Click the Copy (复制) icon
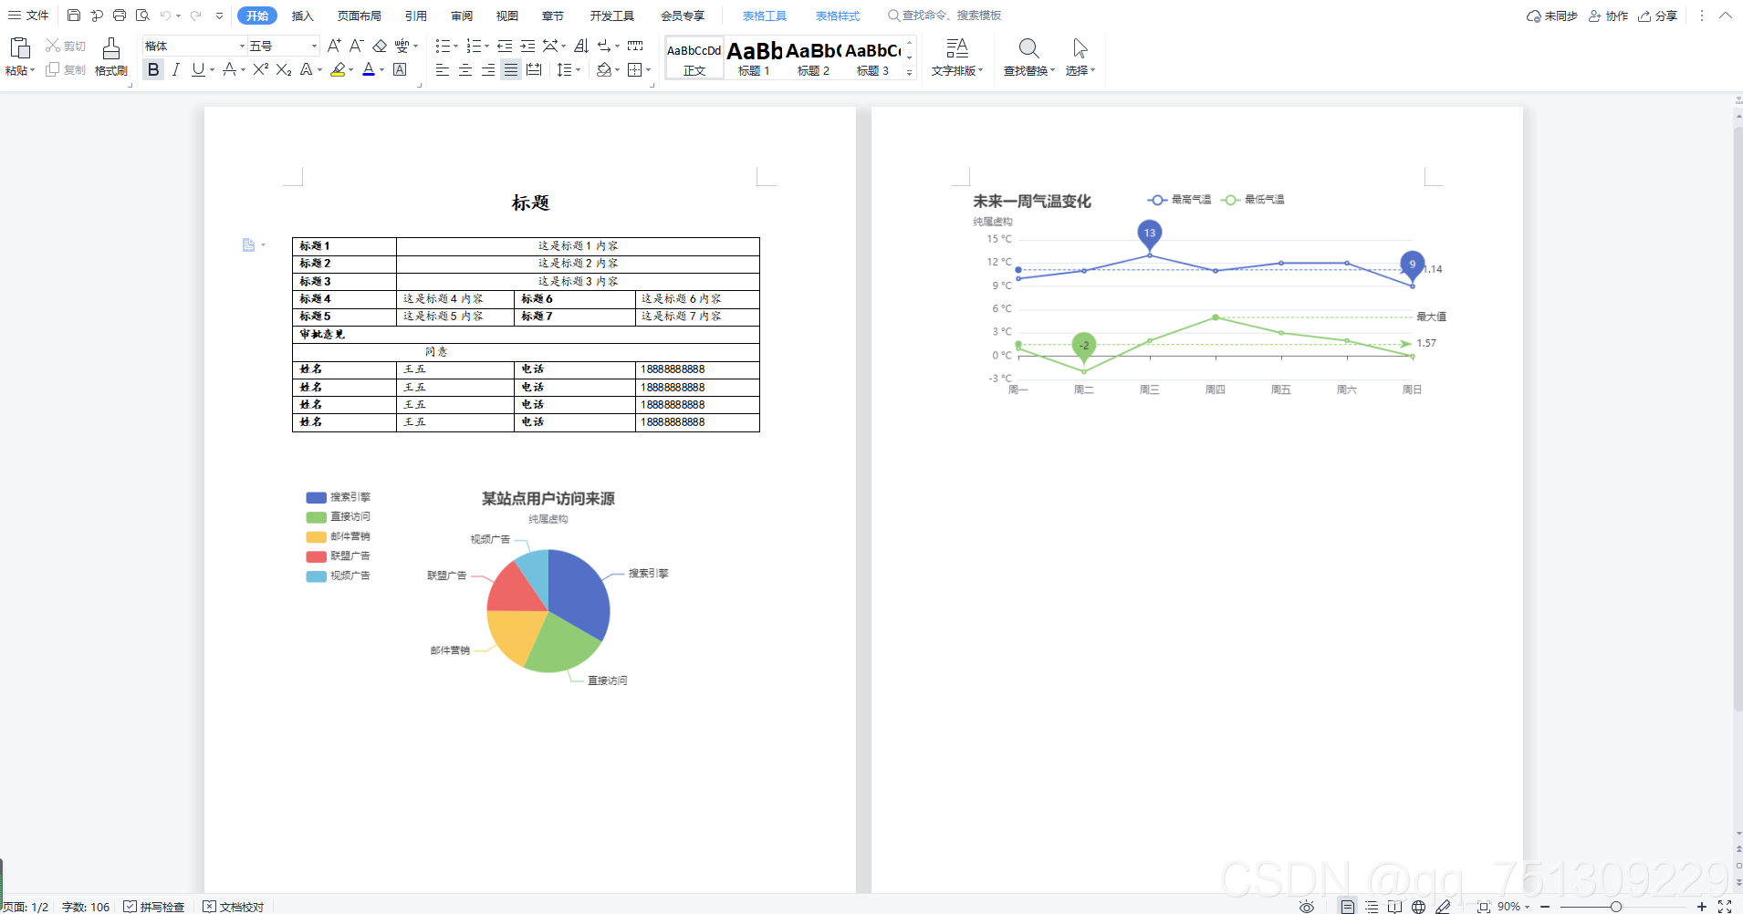 point(53,69)
